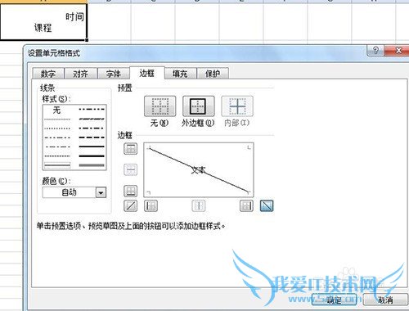Switch to the 对齐 (Alignment) tab

[x=80, y=74]
